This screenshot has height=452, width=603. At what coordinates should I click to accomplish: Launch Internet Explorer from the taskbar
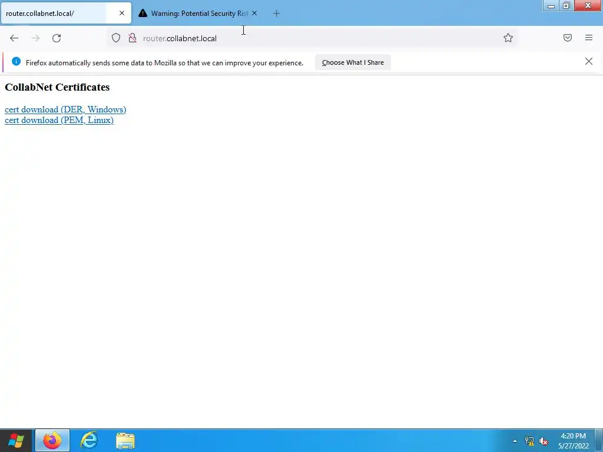pyautogui.click(x=89, y=440)
